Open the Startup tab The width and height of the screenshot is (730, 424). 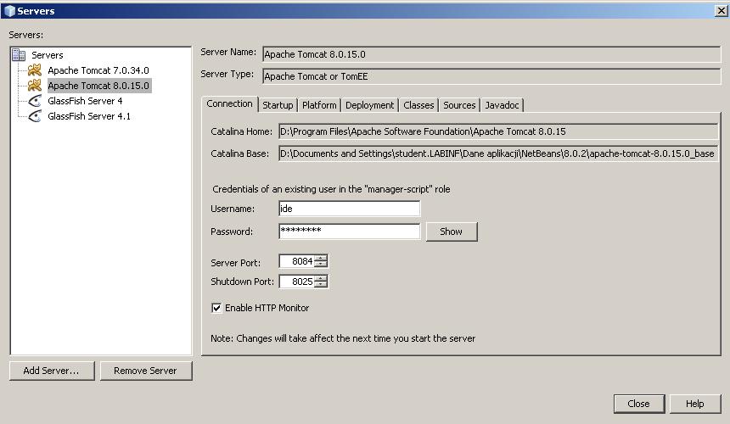[x=278, y=105]
